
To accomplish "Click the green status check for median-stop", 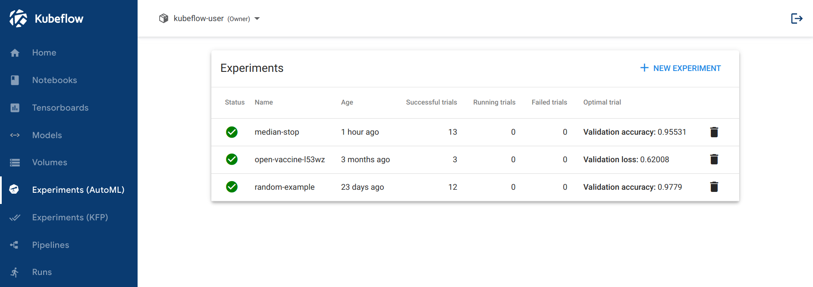I will coord(232,132).
